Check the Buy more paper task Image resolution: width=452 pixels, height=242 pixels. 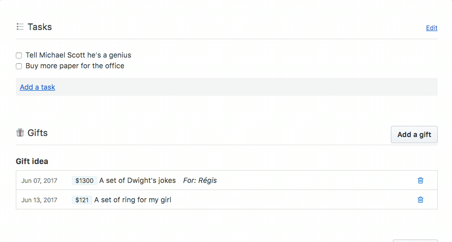19,66
